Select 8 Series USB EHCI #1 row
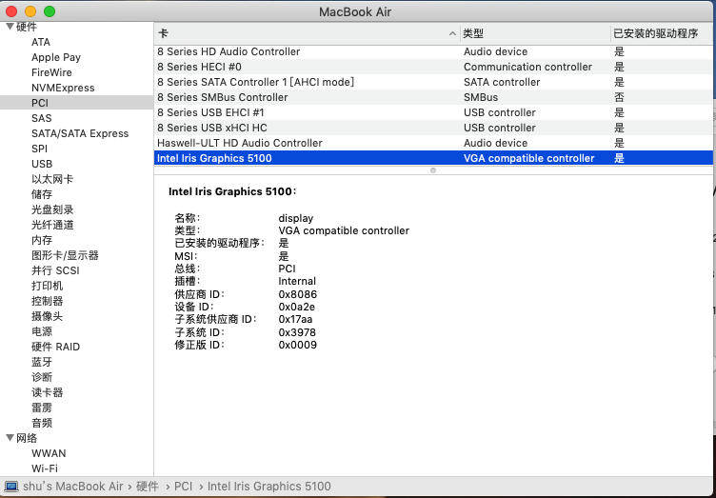Screen dimensions: 716x498 [x=433, y=112]
